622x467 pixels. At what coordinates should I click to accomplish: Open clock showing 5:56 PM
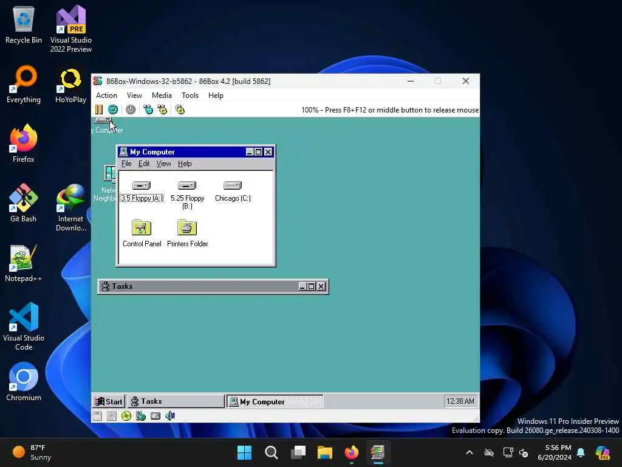point(555,452)
